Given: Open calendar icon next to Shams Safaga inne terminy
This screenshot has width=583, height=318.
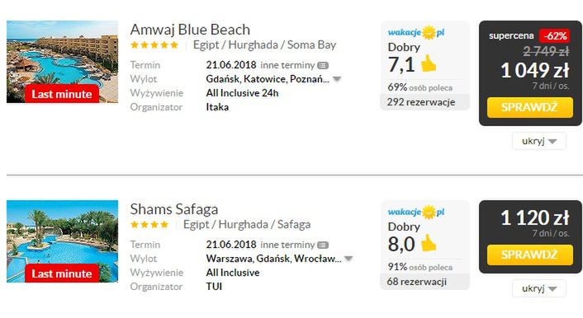Looking at the screenshot, I should (323, 246).
